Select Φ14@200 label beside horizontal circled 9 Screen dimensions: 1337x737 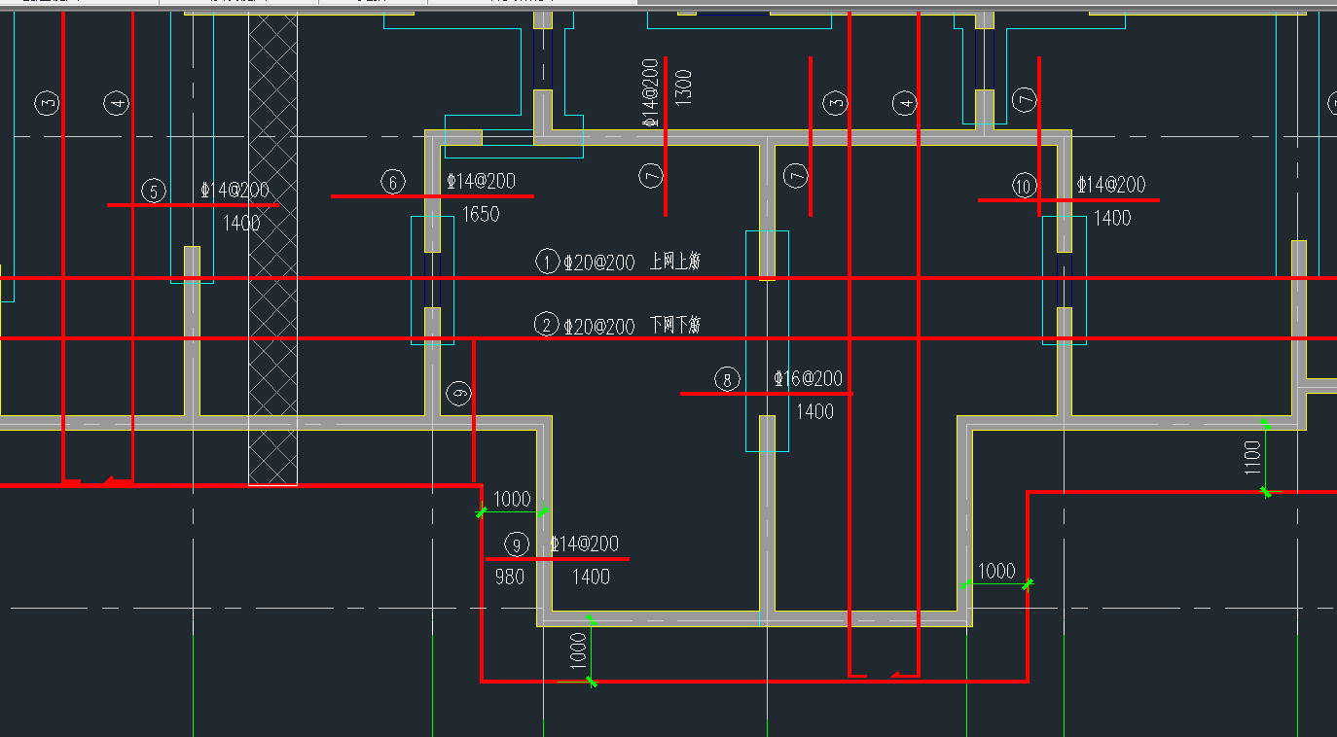585,544
